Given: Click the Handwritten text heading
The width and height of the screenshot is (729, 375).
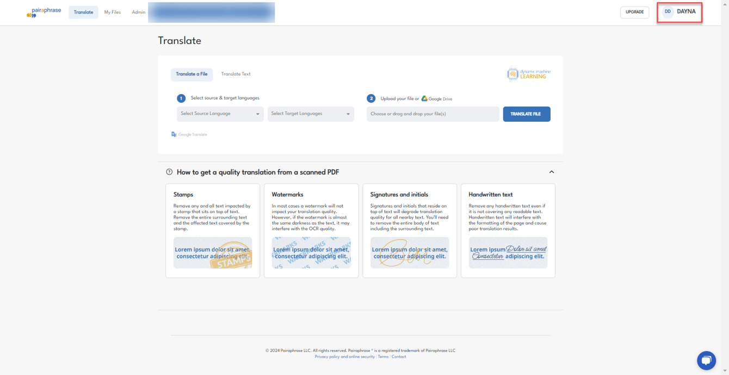Looking at the screenshot, I should coord(491,195).
